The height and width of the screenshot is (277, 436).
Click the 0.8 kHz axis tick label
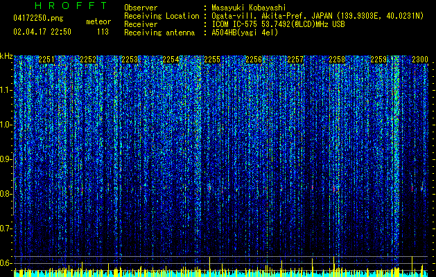(6, 194)
